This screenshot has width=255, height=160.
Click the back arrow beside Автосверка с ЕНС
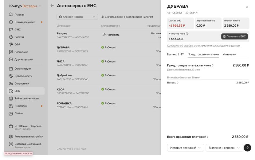click(52, 6)
